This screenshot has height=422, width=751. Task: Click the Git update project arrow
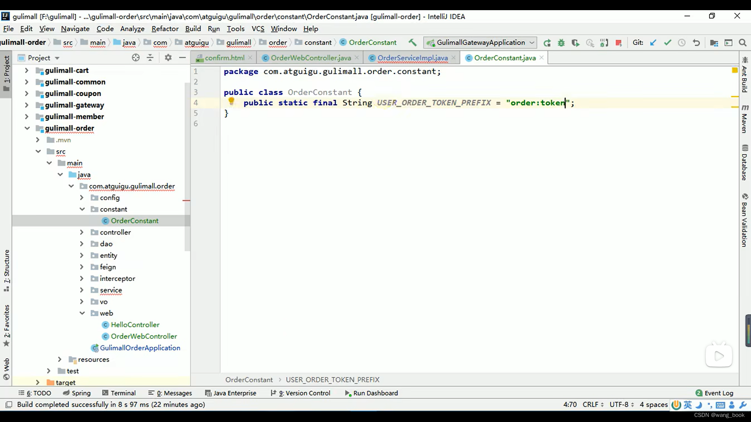[653, 43]
